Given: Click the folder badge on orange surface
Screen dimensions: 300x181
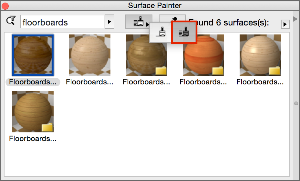Looking at the screenshot, I should click(x=218, y=71).
